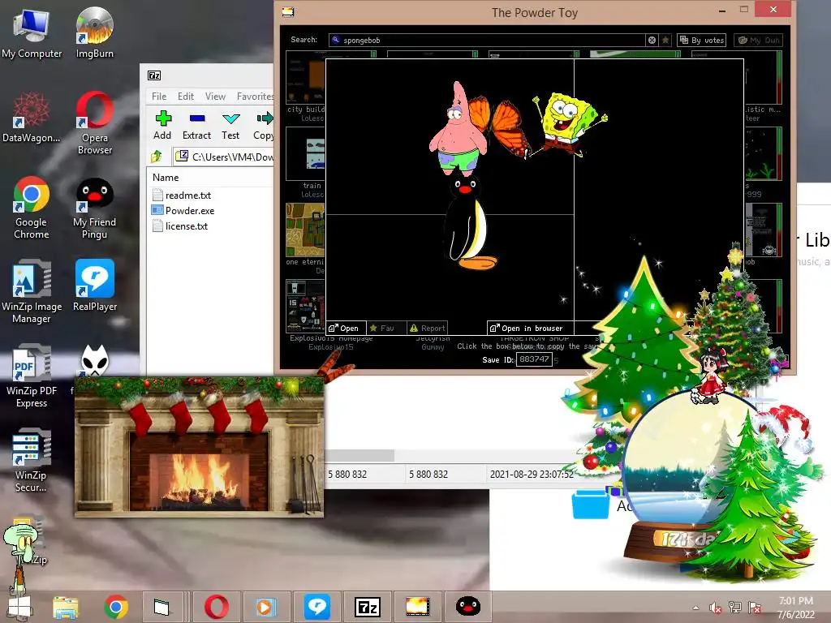Open My Computer desktop icon
The height and width of the screenshot is (623, 831).
click(32, 32)
